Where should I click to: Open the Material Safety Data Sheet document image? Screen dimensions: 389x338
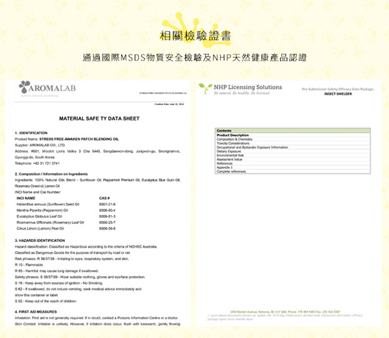(98, 203)
